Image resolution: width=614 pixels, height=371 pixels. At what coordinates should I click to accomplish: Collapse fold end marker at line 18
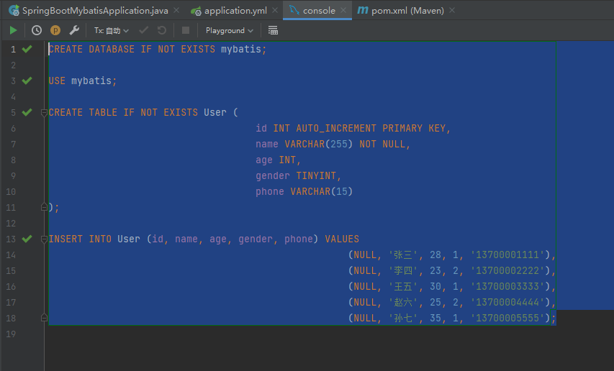(x=44, y=318)
